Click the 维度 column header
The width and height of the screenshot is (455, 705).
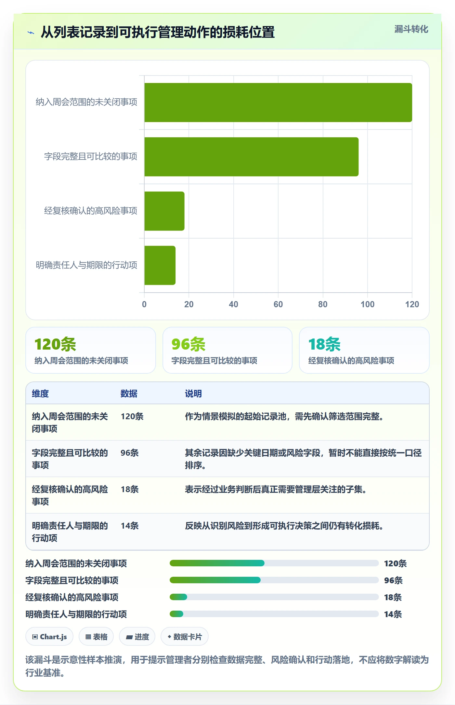tap(40, 394)
